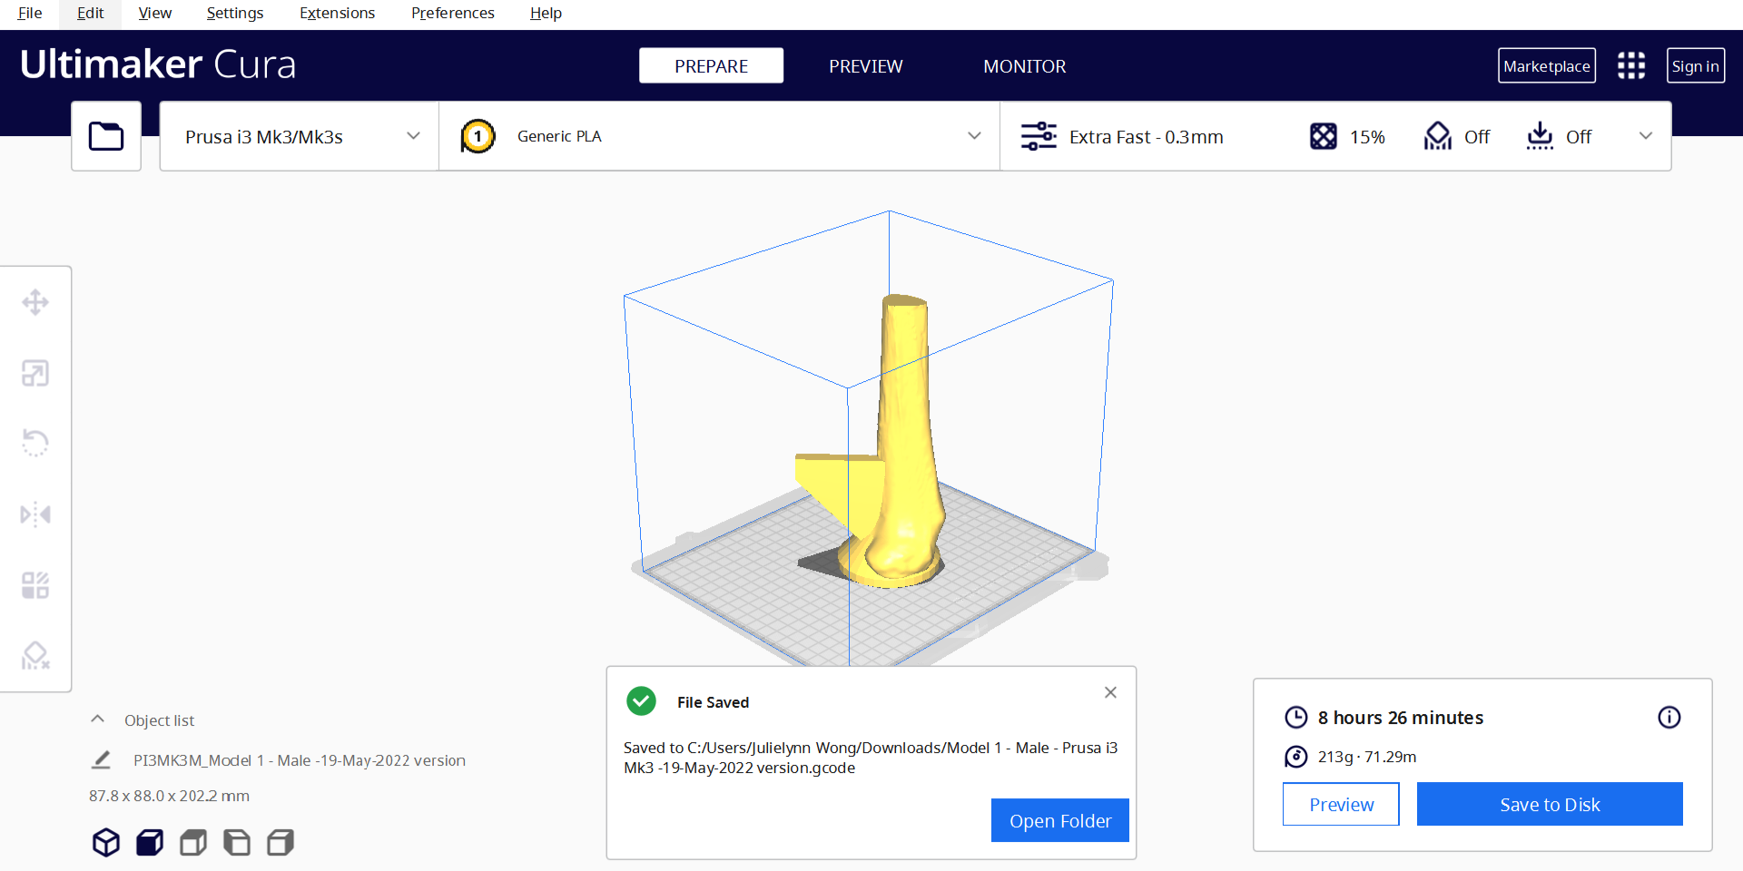This screenshot has width=1743, height=871.
Task: Open the Per Model Settings tool
Action: tap(35, 585)
